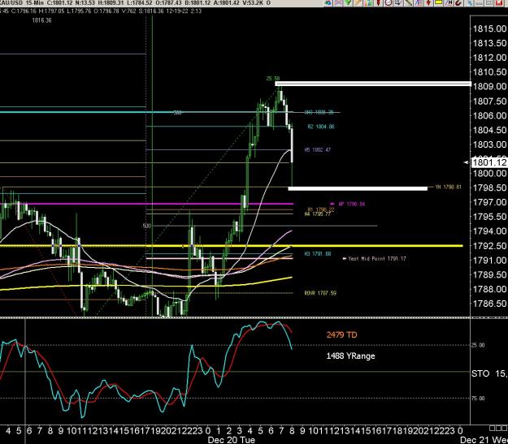Select the yellow rectangle drawing tool
Screen dimensions: 508x444
pos(439,2)
